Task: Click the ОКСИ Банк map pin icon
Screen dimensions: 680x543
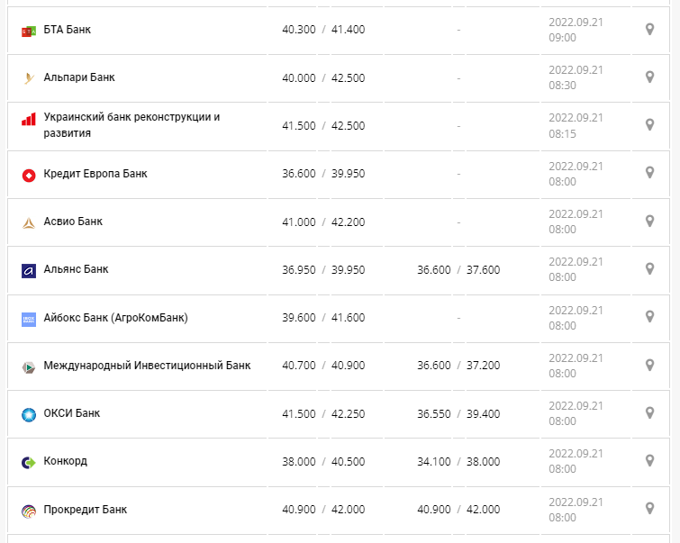Action: coord(649,412)
